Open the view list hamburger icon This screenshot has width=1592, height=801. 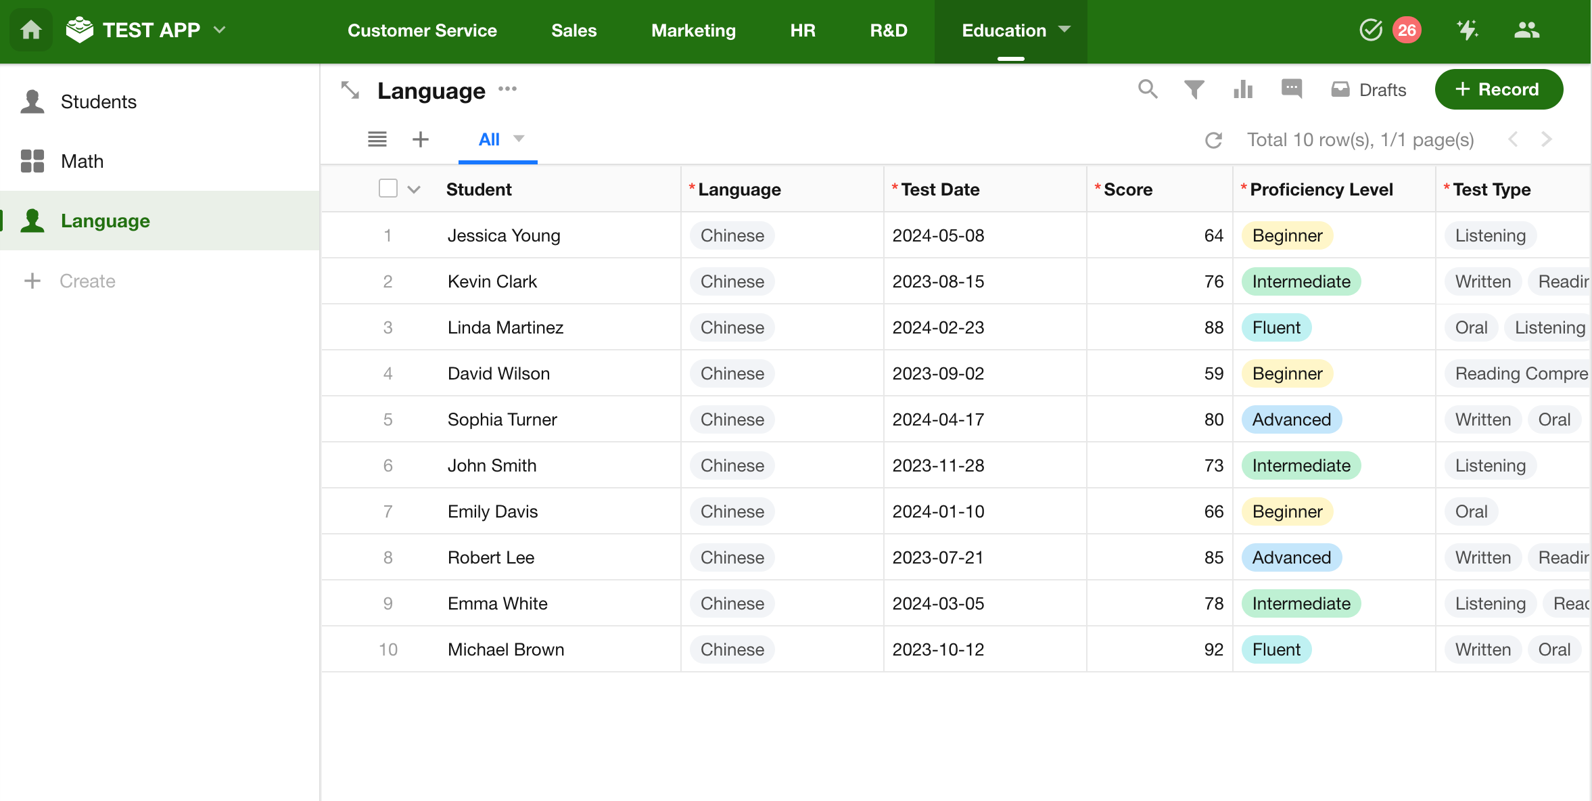click(377, 139)
